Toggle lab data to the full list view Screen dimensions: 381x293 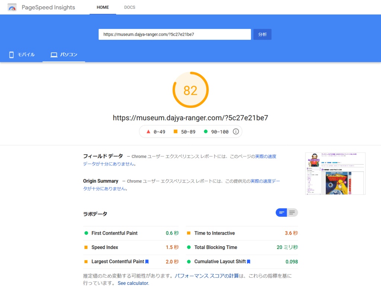(292, 212)
